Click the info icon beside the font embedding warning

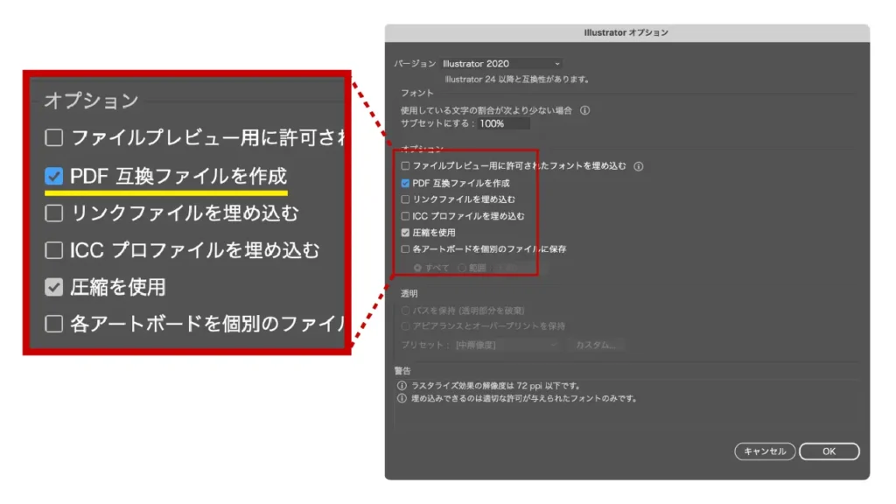click(402, 398)
